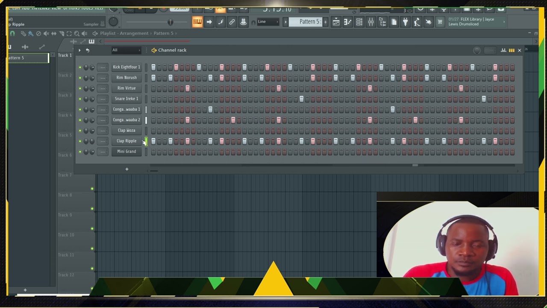
Task: Select the Slice tool in Playlist
Action: point(62,33)
